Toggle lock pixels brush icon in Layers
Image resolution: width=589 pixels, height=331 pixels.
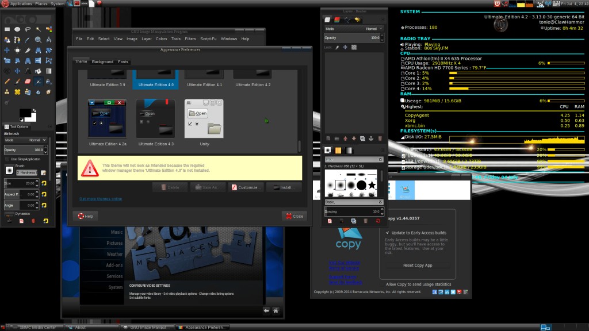[337, 47]
